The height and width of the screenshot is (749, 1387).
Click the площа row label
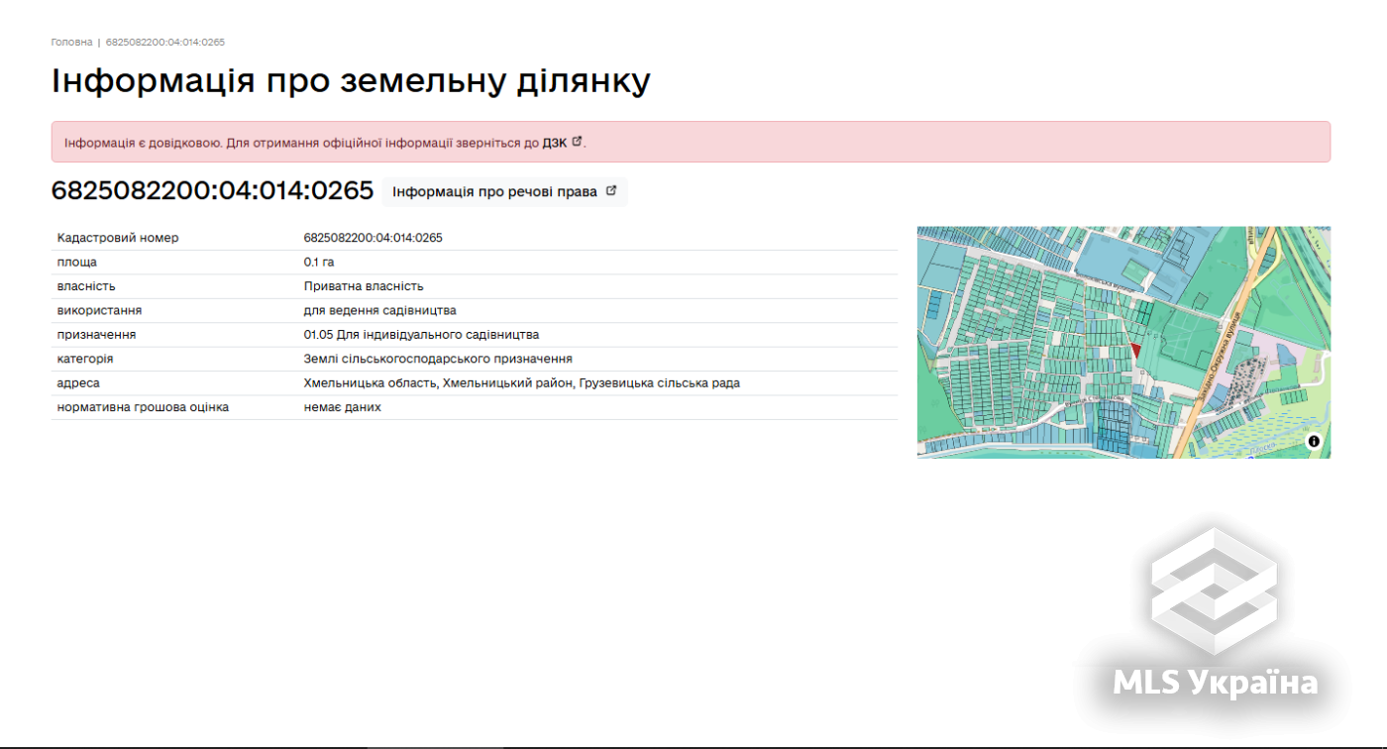[77, 263]
